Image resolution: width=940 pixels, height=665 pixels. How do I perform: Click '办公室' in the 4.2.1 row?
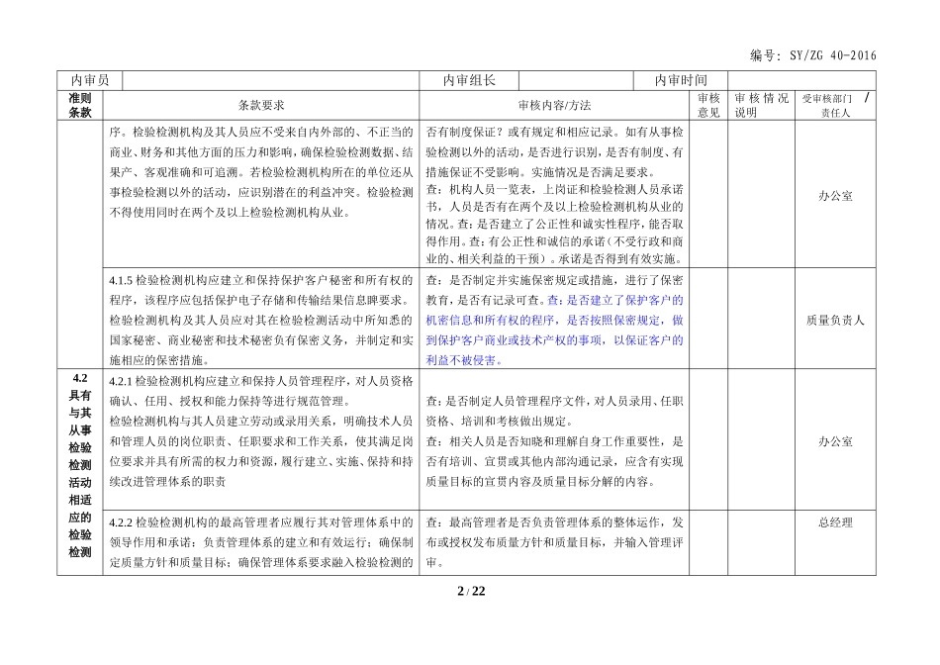836,442
